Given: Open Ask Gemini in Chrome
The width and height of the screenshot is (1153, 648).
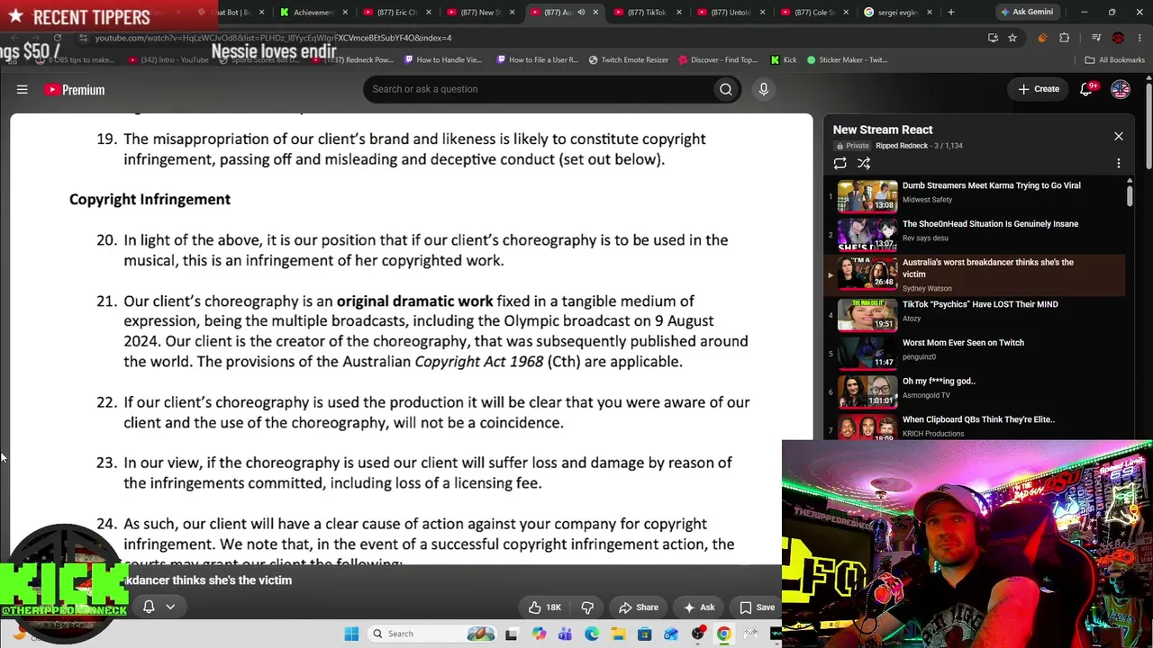Looking at the screenshot, I should pos(1026,12).
